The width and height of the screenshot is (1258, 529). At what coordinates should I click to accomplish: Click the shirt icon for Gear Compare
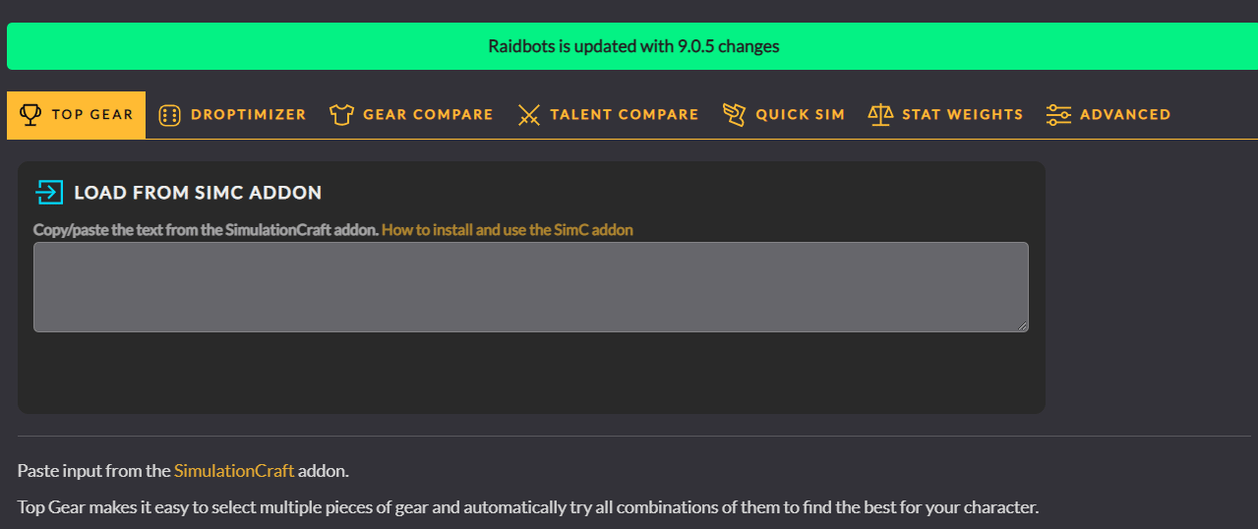tap(341, 115)
